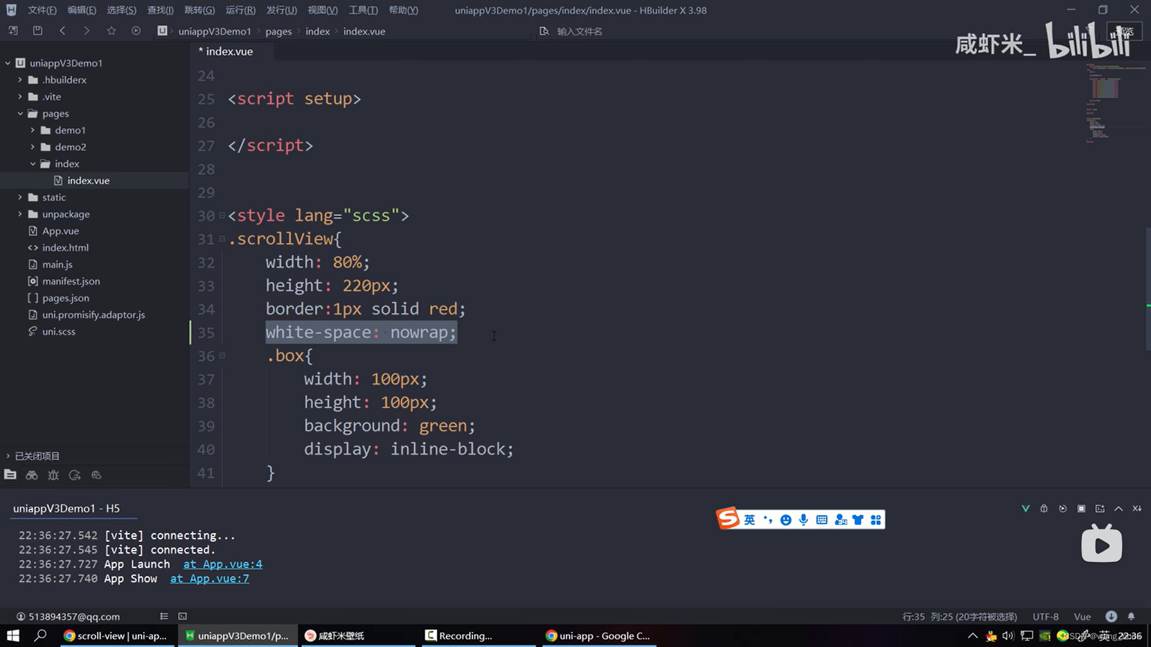
Task: Click the UTF-8 encoding in status bar
Action: [1045, 616]
